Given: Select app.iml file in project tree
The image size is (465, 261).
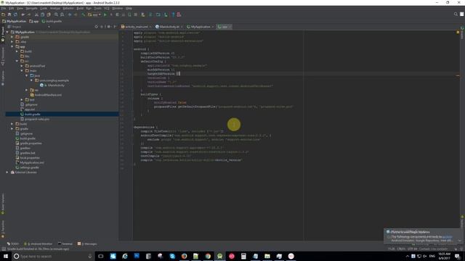Looking at the screenshot, I should pyautogui.click(x=28, y=109).
